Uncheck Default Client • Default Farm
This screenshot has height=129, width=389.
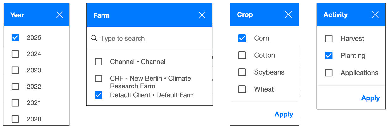(98, 95)
